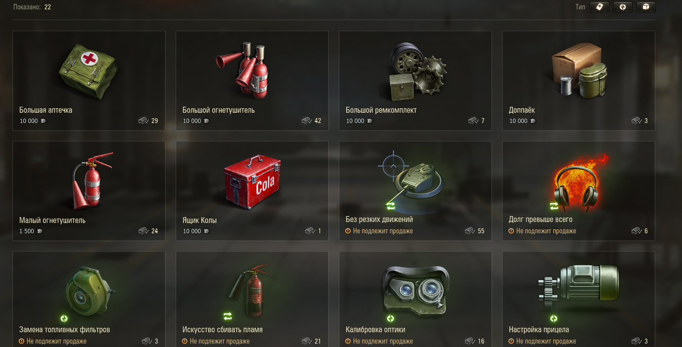Click the Искусство сбивать пламя extinguisher icon
The width and height of the screenshot is (682, 347).
250,290
